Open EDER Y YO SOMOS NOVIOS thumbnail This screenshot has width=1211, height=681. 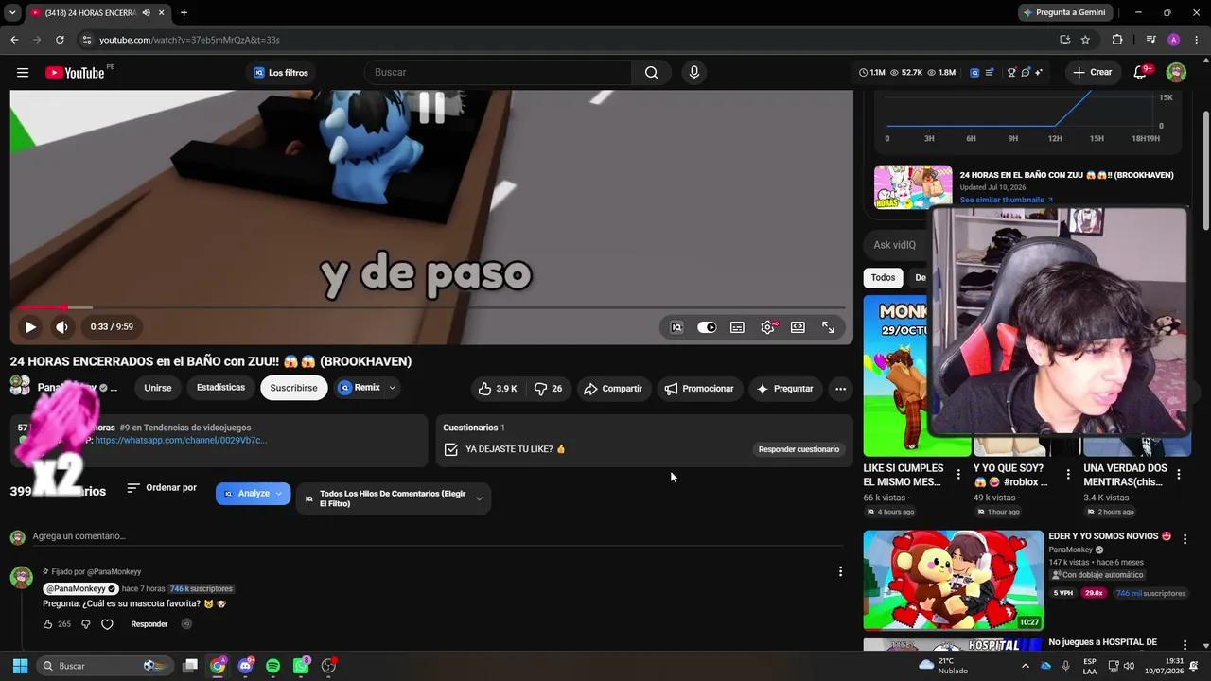(x=953, y=580)
